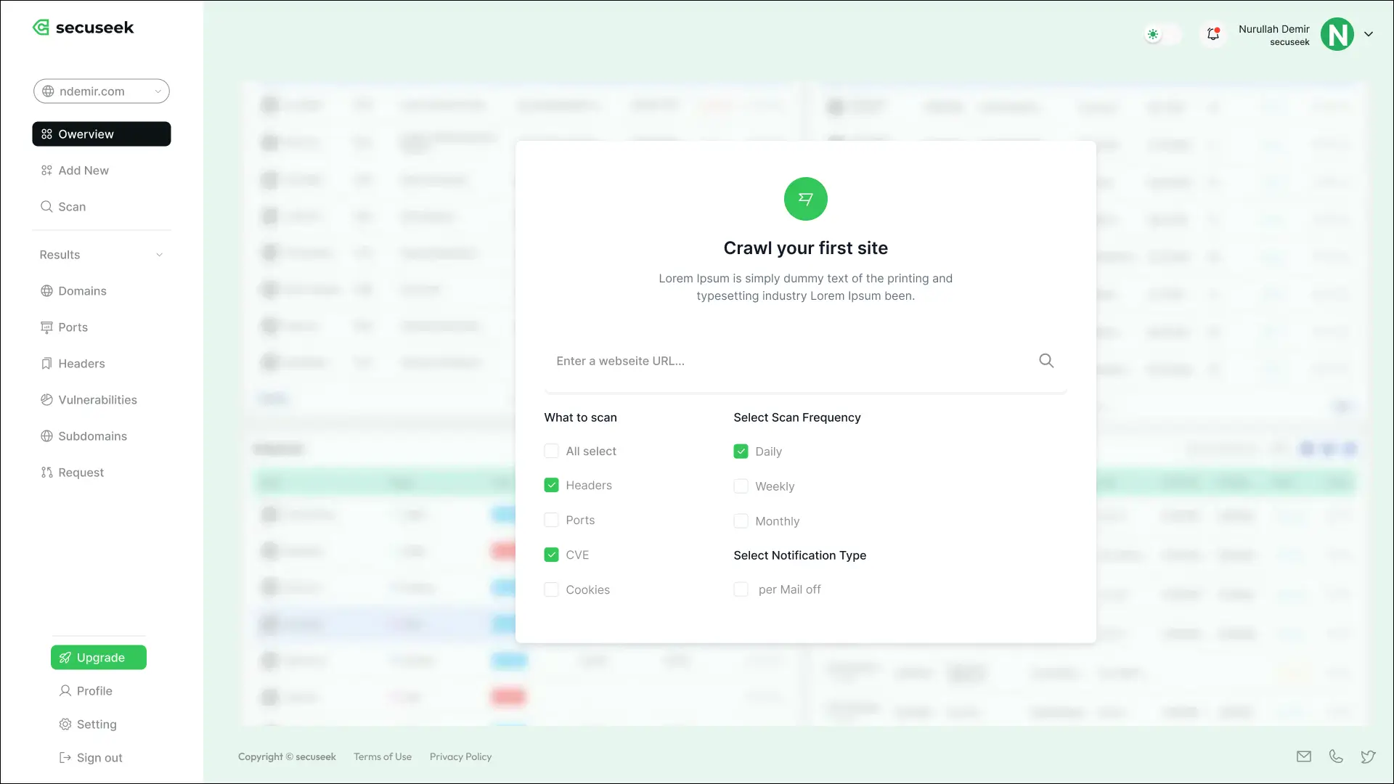Enable the per Mail notification checkbox

tap(741, 589)
